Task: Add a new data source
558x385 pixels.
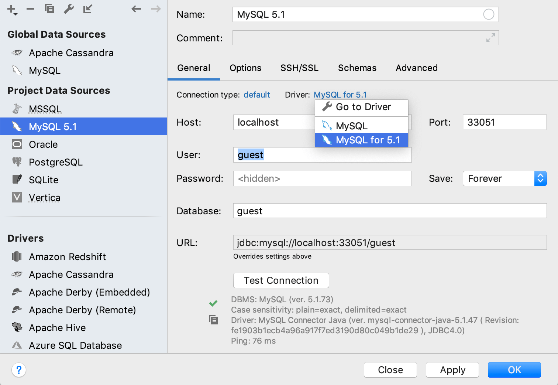Action: pyautogui.click(x=11, y=9)
